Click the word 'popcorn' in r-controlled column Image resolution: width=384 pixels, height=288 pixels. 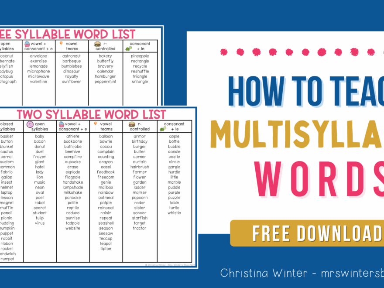[x=140, y=198]
